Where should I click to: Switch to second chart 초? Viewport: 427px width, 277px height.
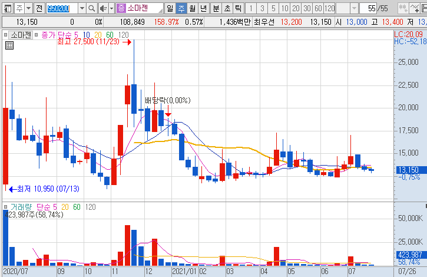[227, 8]
